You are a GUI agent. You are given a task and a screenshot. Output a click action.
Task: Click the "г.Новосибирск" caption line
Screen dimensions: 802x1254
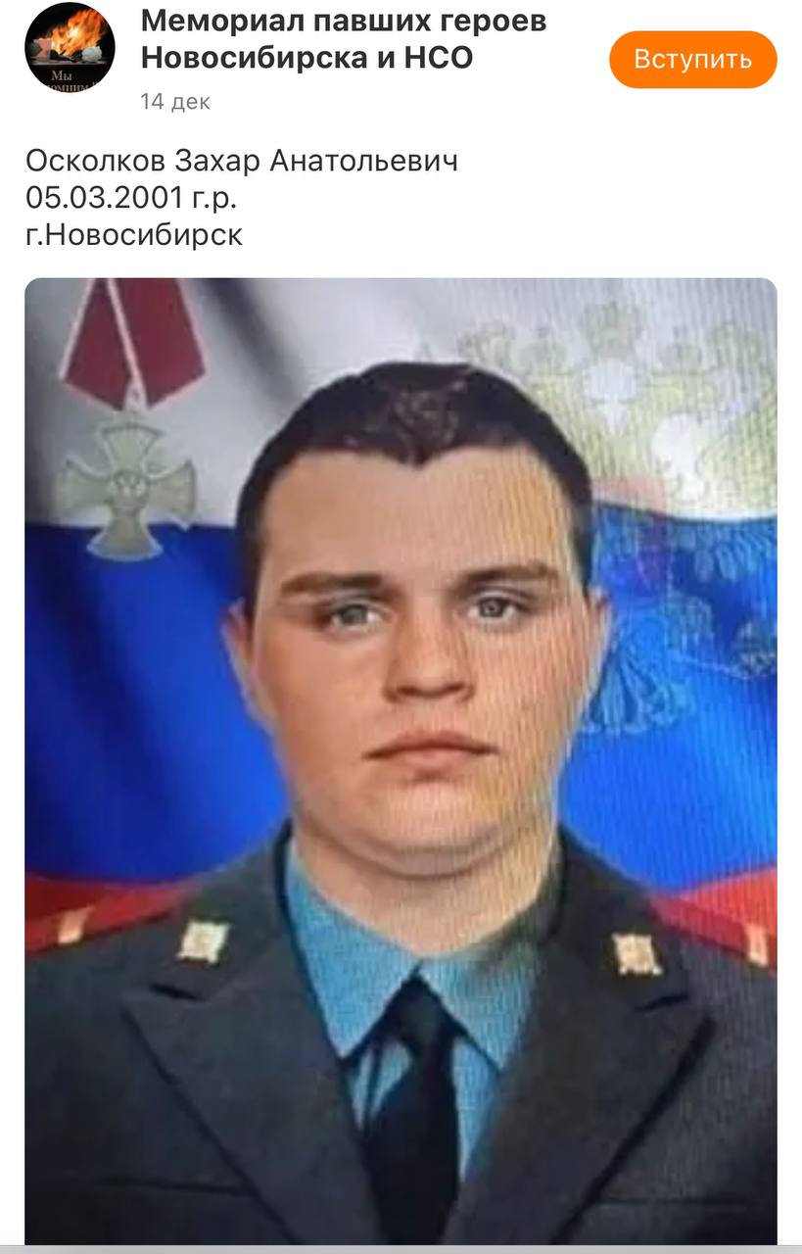click(134, 235)
